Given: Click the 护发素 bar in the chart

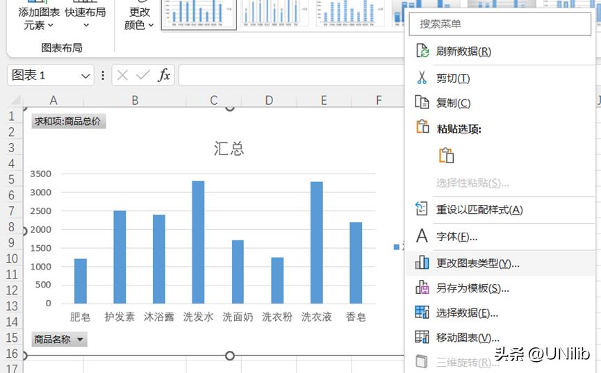Looking at the screenshot, I should click(120, 257).
